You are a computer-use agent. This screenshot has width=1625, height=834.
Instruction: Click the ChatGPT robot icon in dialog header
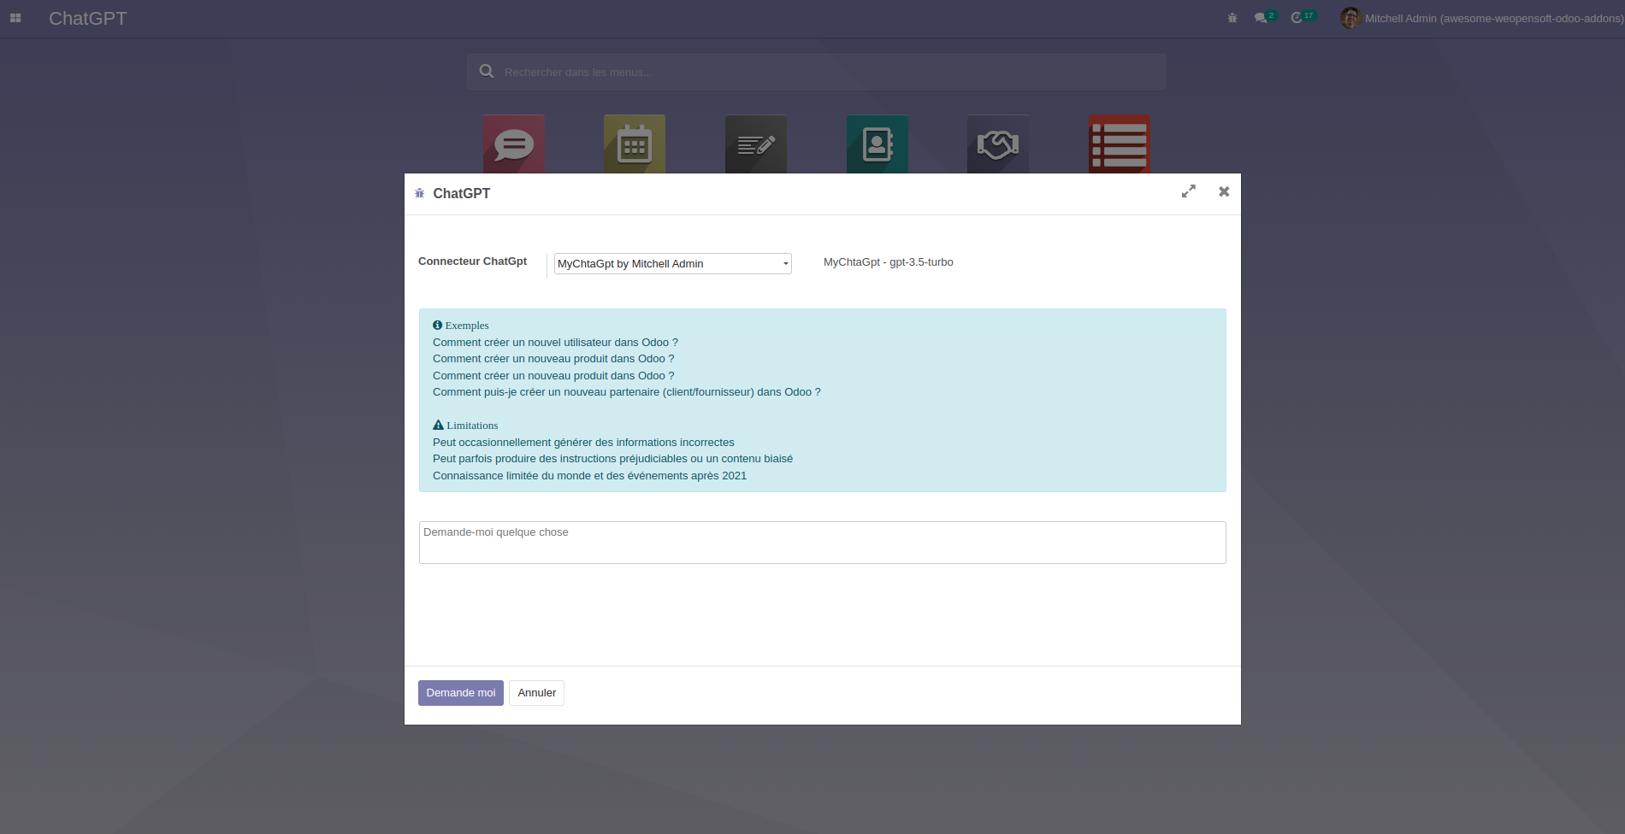pos(419,193)
